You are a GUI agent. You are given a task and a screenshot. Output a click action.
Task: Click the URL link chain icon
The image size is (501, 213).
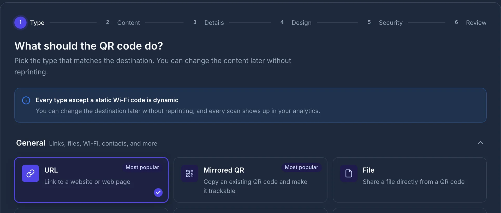(31, 173)
